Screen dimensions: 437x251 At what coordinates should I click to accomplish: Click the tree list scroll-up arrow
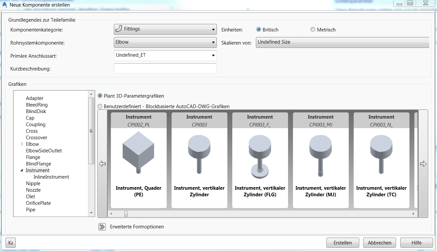point(91,94)
